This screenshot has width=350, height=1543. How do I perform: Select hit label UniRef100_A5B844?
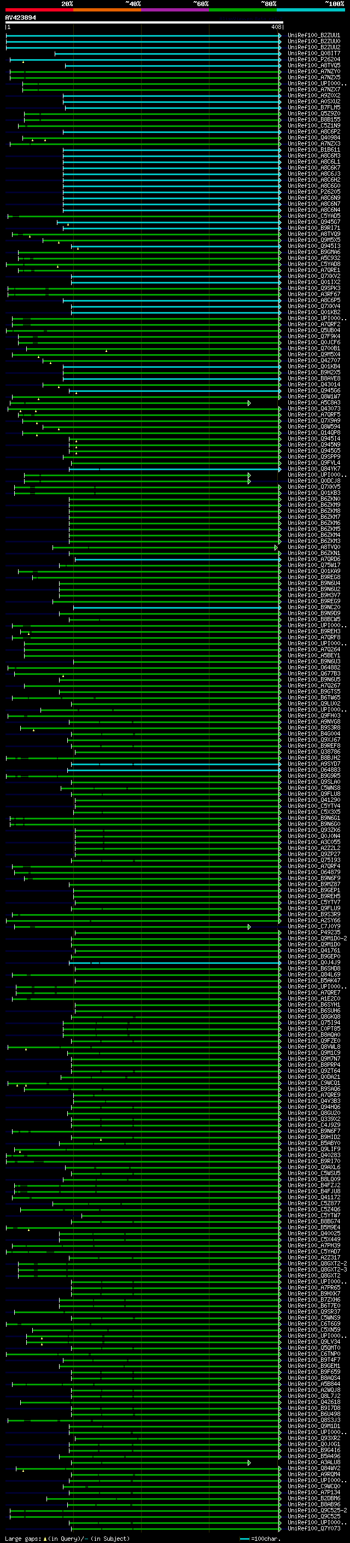point(313,1384)
